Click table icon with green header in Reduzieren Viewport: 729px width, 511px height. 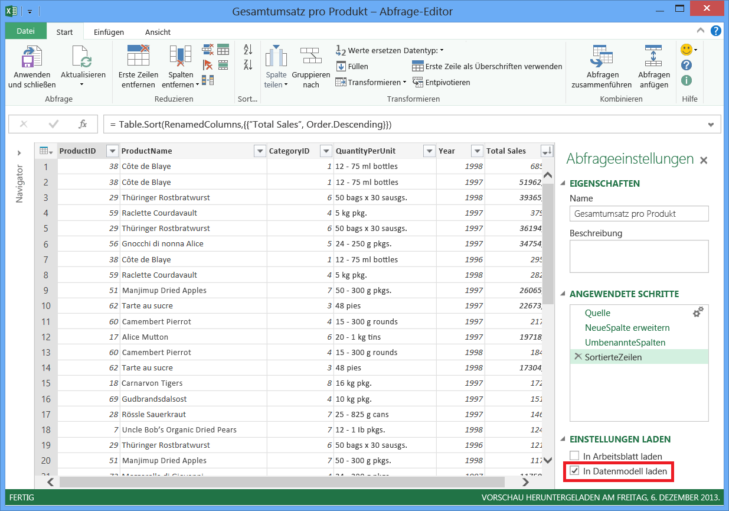click(x=223, y=49)
